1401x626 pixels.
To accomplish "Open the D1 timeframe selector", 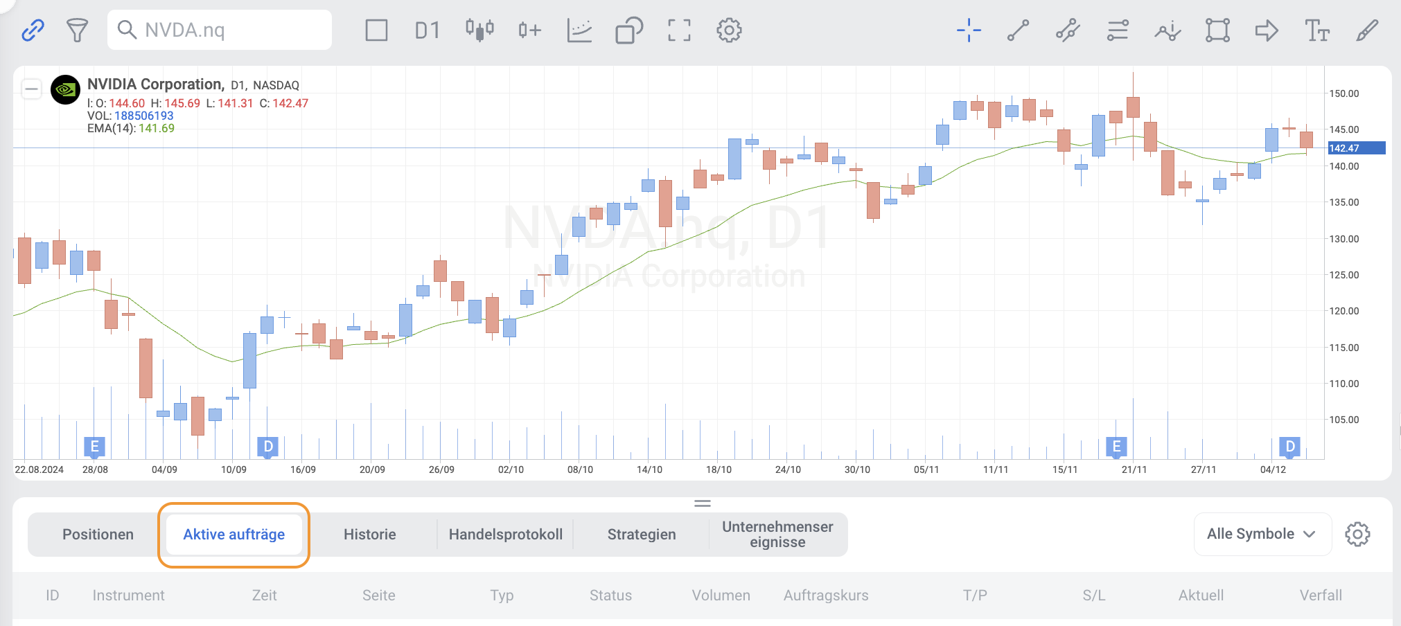I will (428, 30).
